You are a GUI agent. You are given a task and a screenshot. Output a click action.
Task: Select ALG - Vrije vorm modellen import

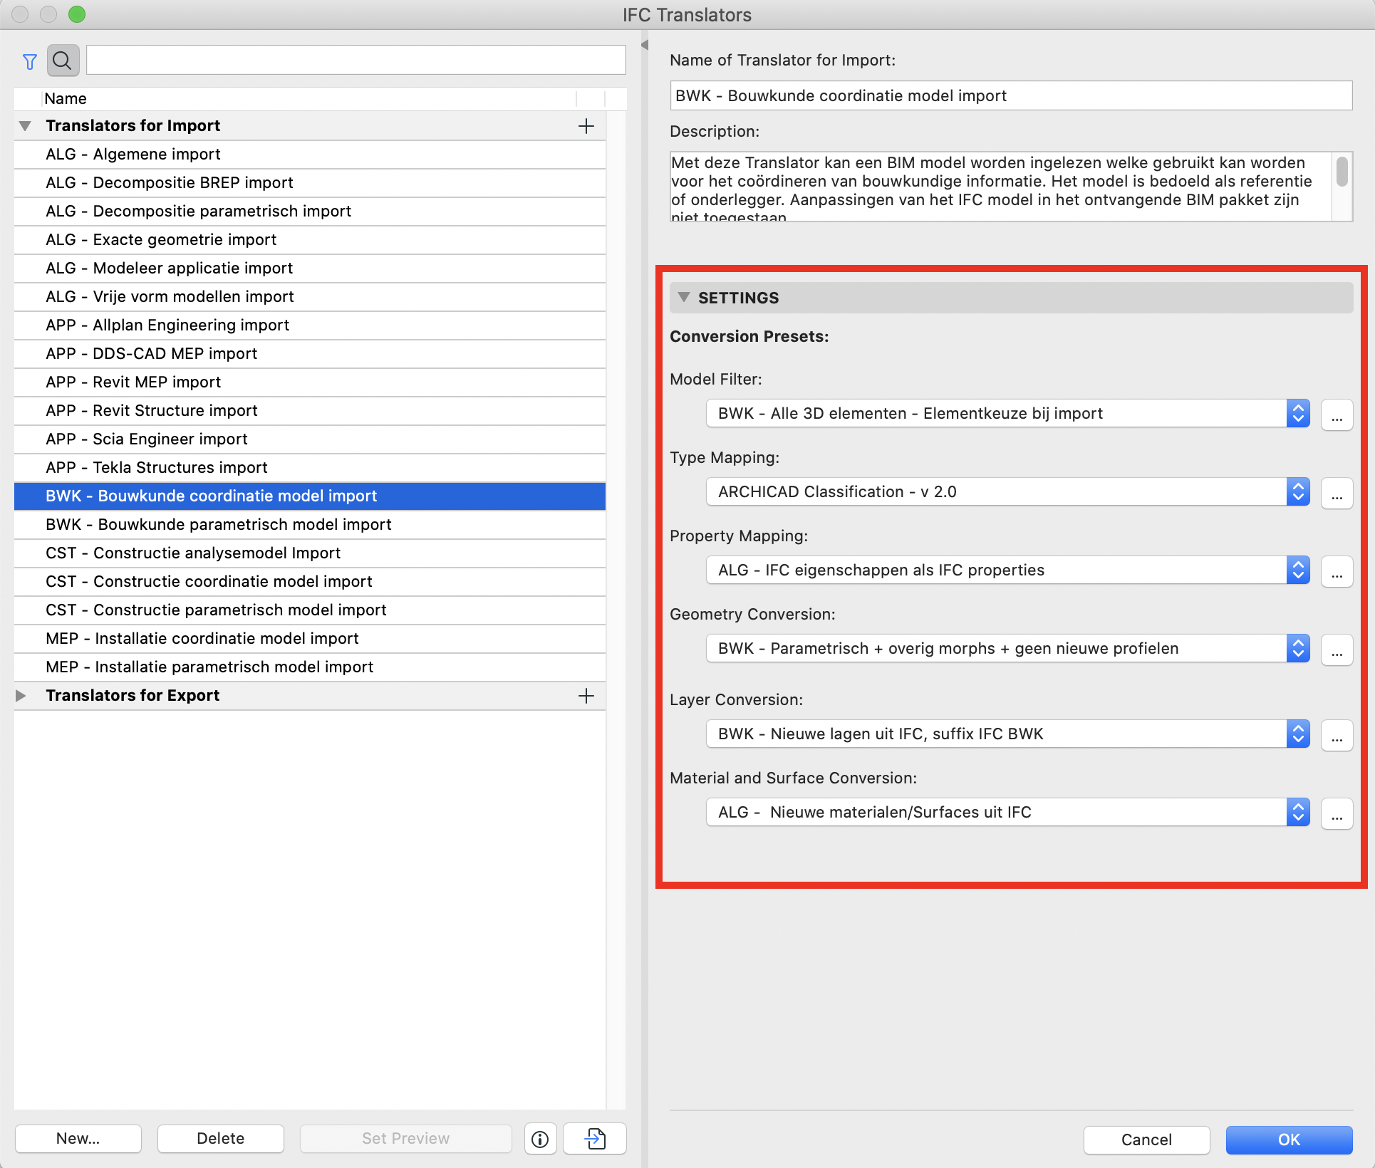310,297
